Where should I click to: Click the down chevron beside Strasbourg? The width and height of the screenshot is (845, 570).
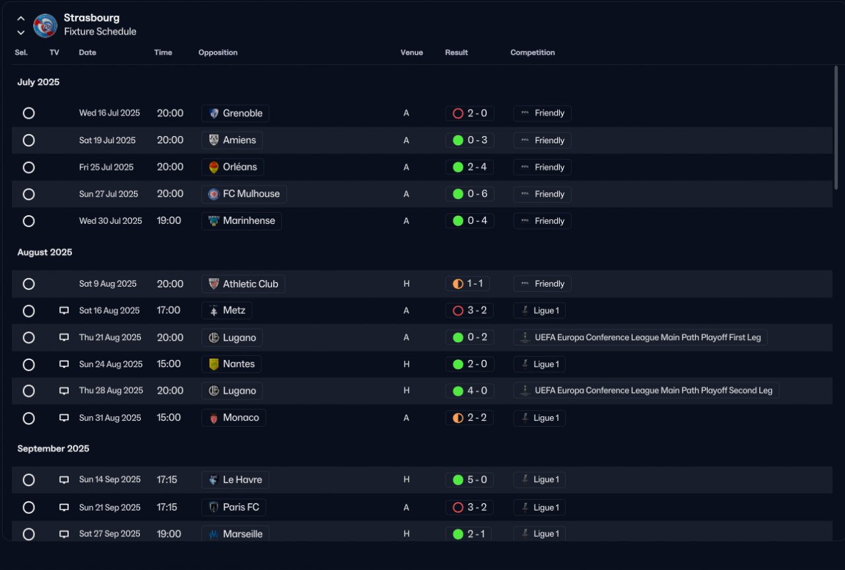21,32
